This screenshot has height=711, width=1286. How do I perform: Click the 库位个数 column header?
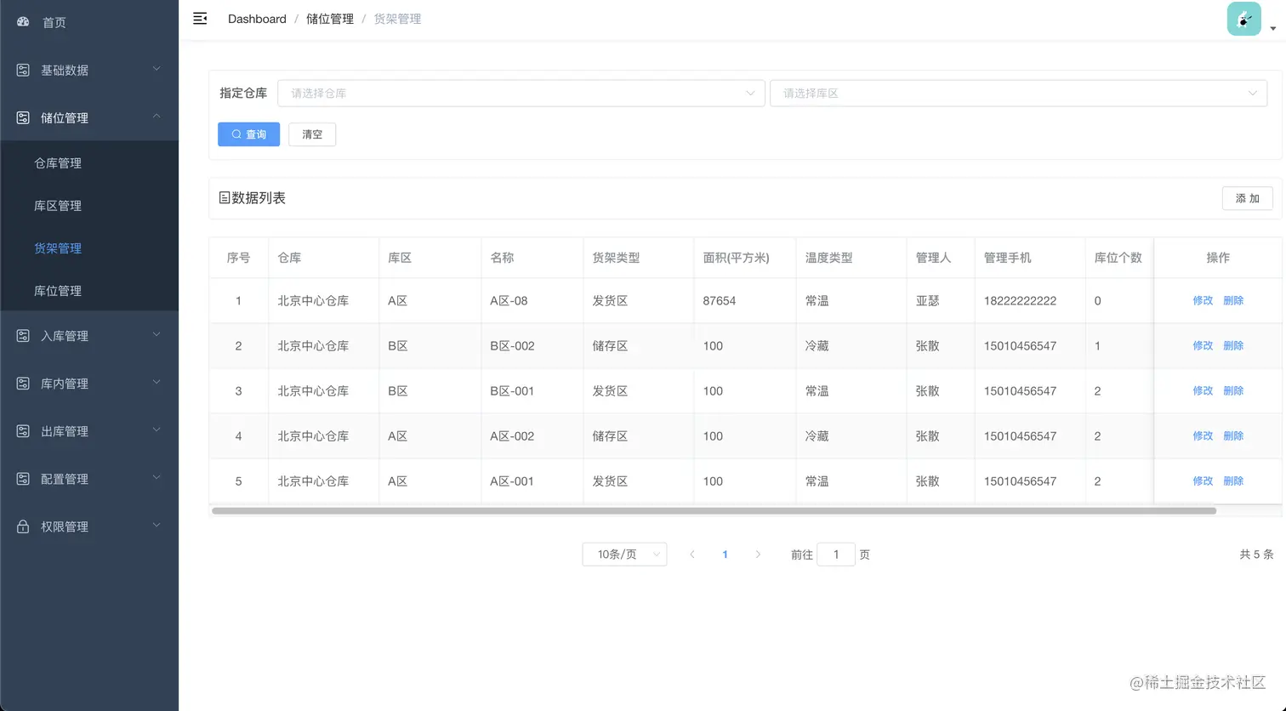pos(1118,258)
